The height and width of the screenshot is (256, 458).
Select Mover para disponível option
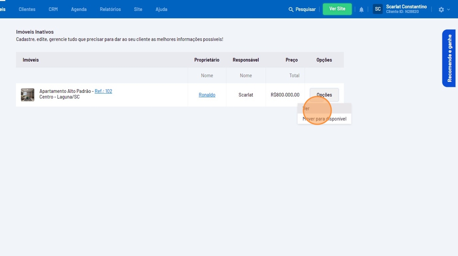(x=324, y=119)
